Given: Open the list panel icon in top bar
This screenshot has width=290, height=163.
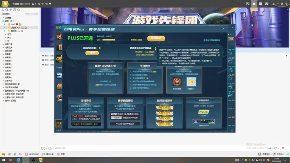Looking at the screenshot, I should pos(260,4).
